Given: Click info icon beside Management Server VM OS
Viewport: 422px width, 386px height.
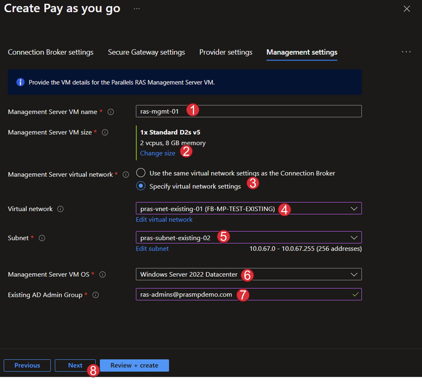Looking at the screenshot, I should pyautogui.click(x=103, y=274).
